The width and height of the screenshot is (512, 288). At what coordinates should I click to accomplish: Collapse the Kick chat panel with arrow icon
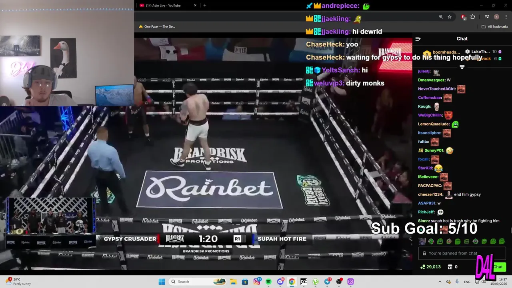(418, 39)
